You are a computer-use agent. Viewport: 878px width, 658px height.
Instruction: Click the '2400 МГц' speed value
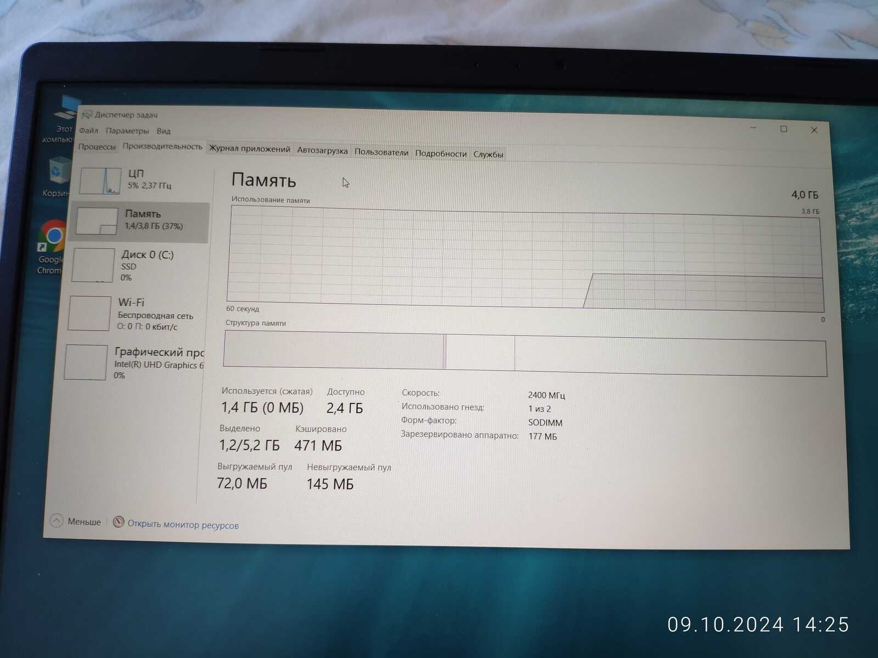[547, 395]
